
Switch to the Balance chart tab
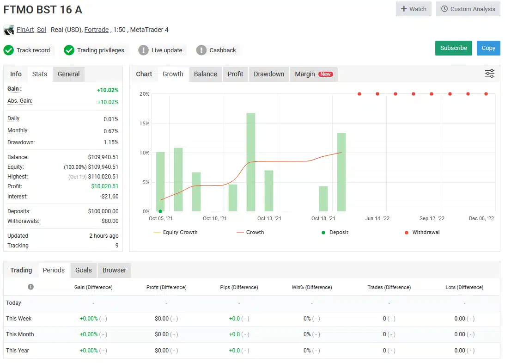[206, 74]
